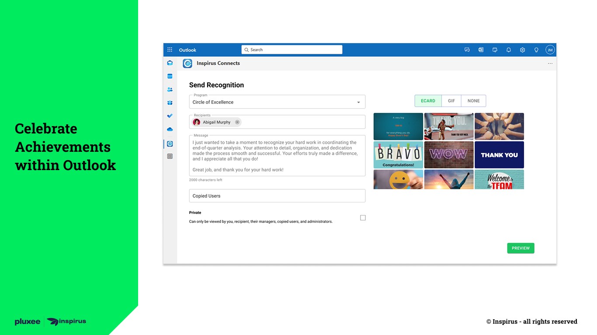The image size is (597, 335).
Task: Click the Recipients field empty area
Action: click(303, 122)
